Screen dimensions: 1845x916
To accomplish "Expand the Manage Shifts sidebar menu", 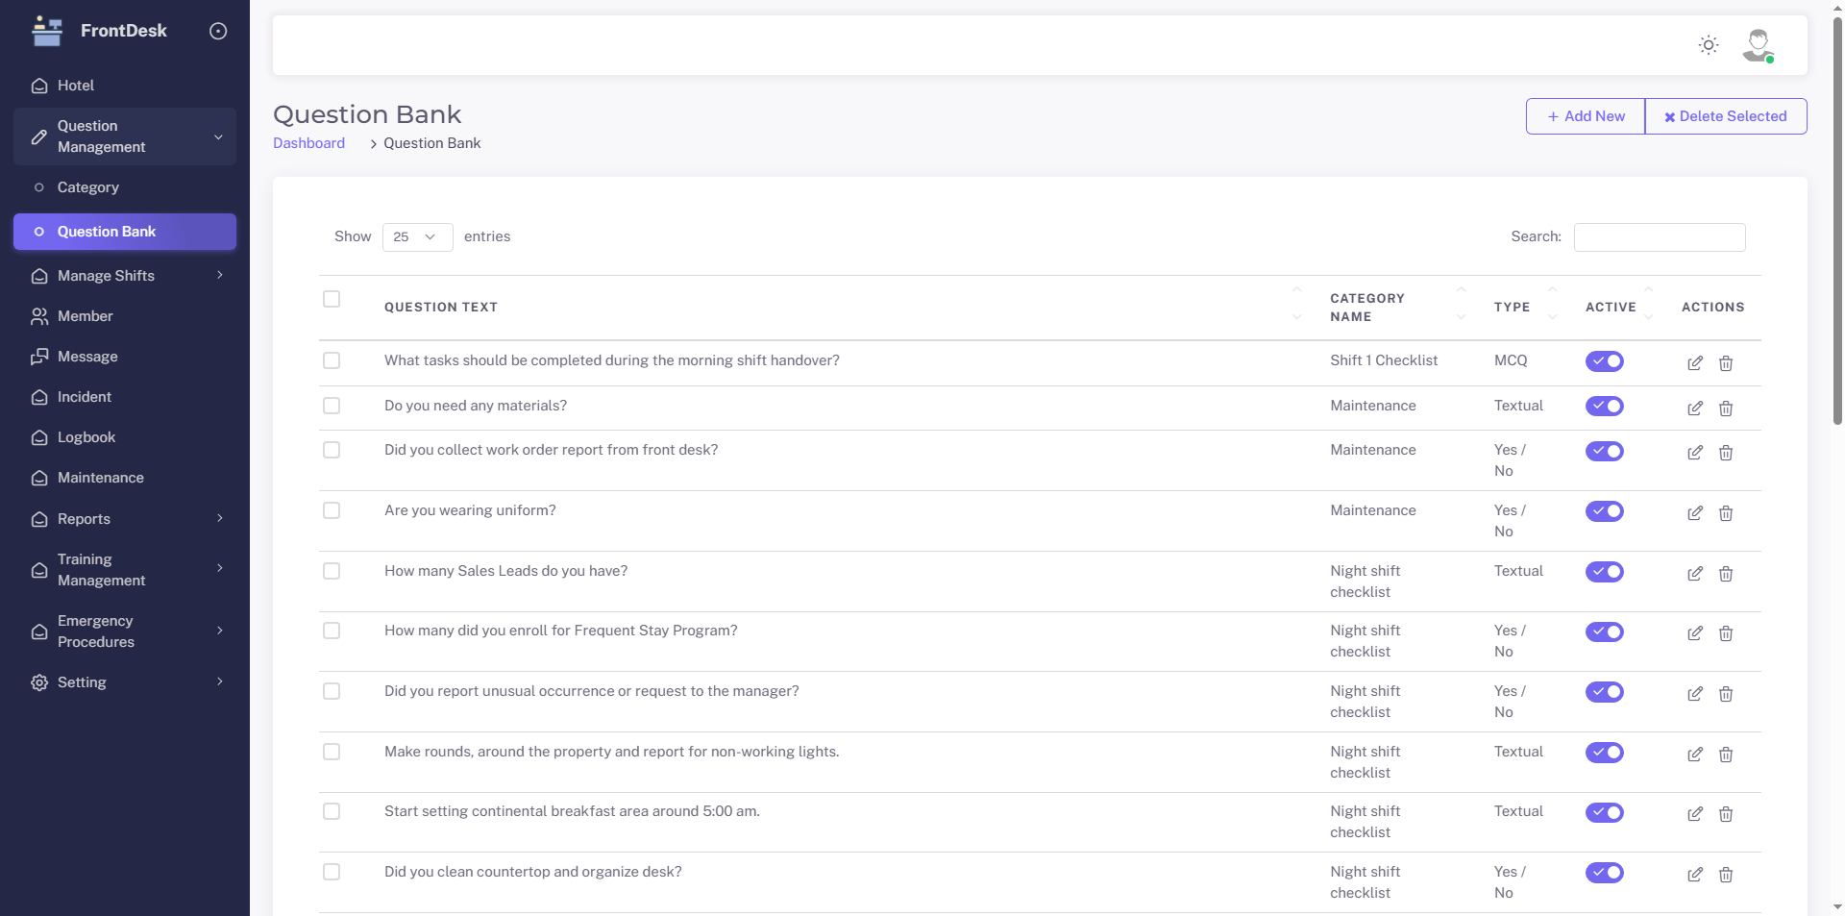I will [125, 276].
